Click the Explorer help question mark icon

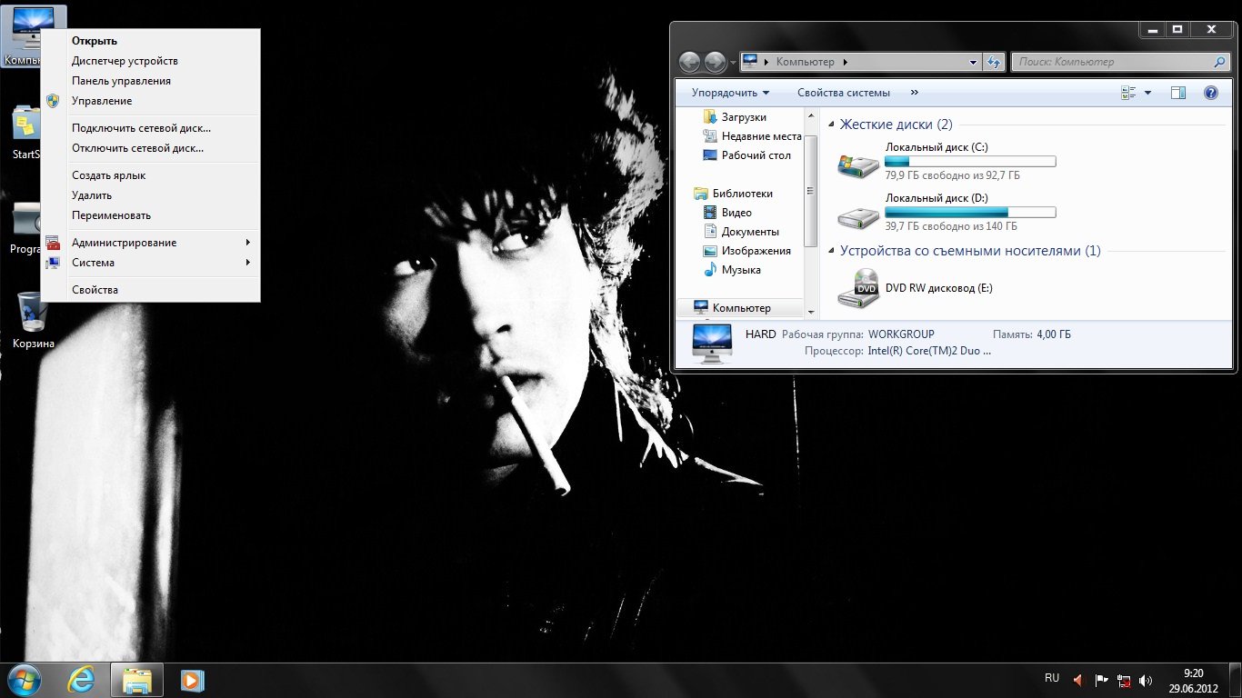(x=1210, y=93)
